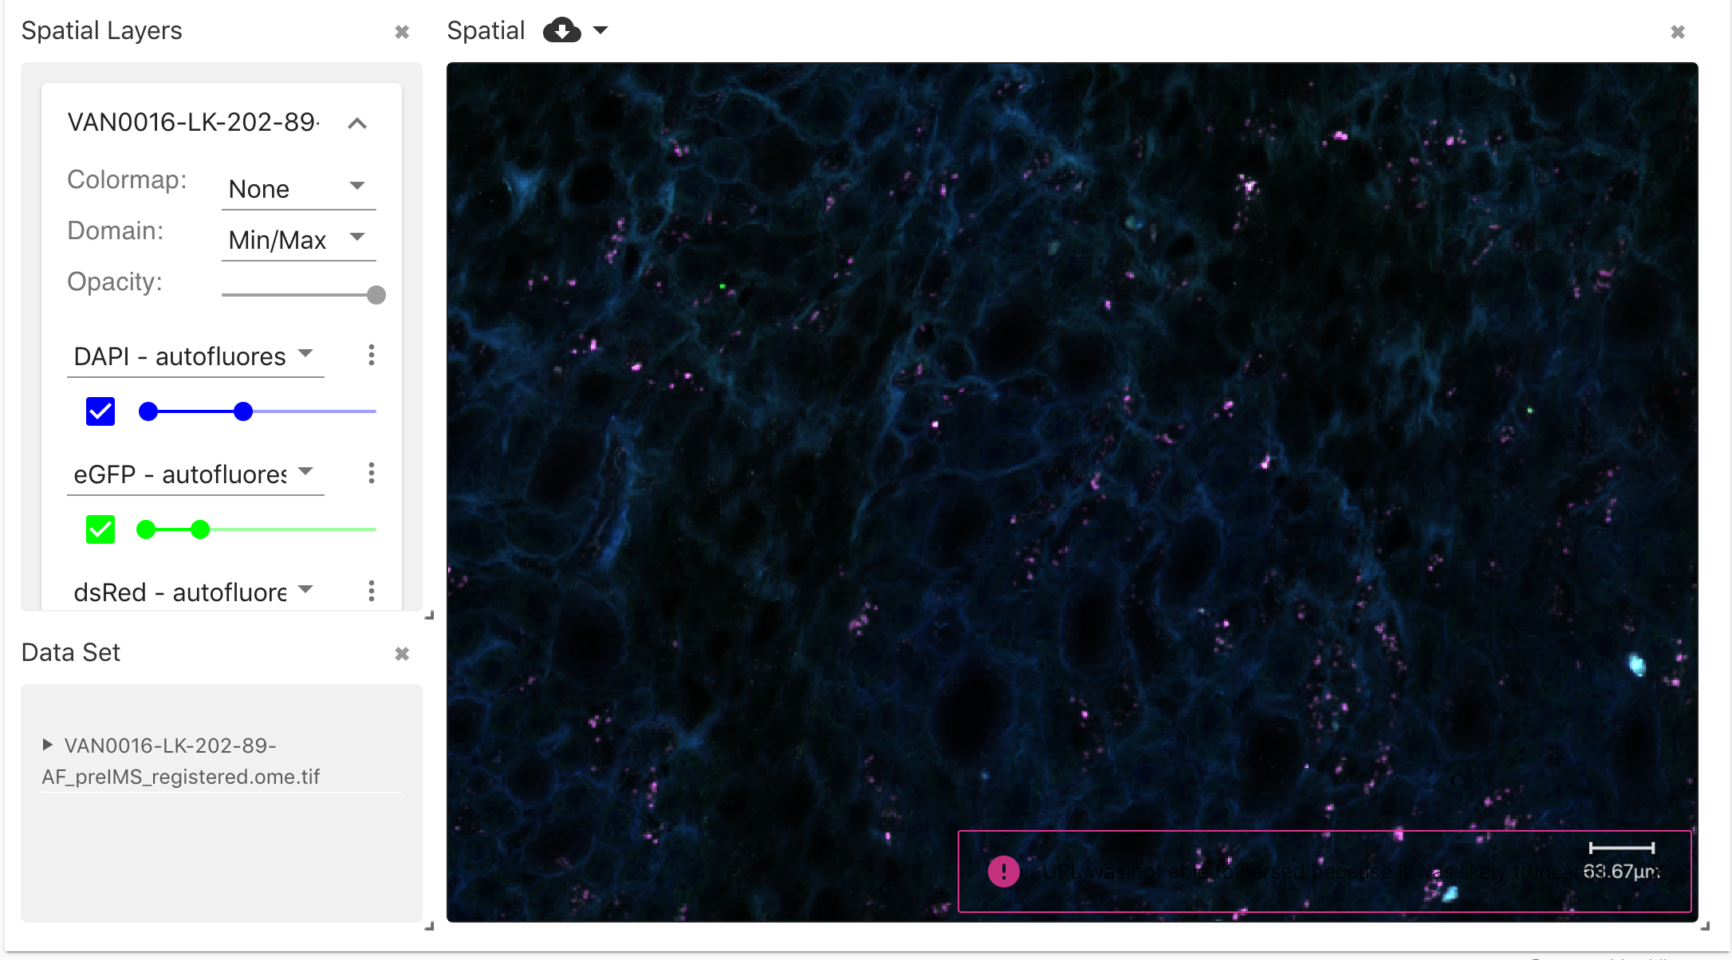Close the Data Set panel
Image resolution: width=1732 pixels, height=960 pixels.
402,654
